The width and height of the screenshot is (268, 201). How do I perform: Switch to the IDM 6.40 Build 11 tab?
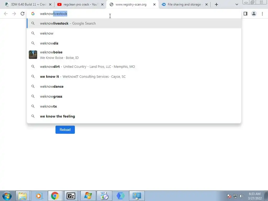[x=28, y=4]
